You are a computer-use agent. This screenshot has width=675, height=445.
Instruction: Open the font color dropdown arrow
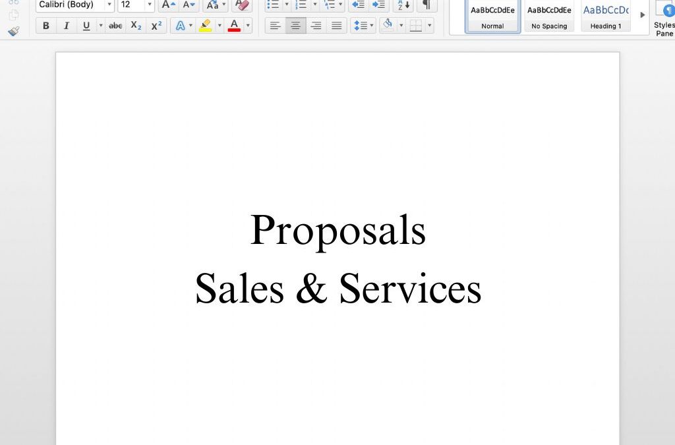[x=248, y=26]
